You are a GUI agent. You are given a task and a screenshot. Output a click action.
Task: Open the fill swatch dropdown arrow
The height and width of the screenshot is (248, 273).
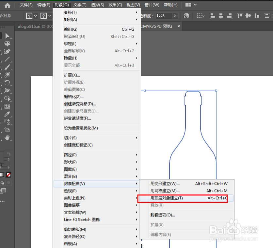(35, 16)
